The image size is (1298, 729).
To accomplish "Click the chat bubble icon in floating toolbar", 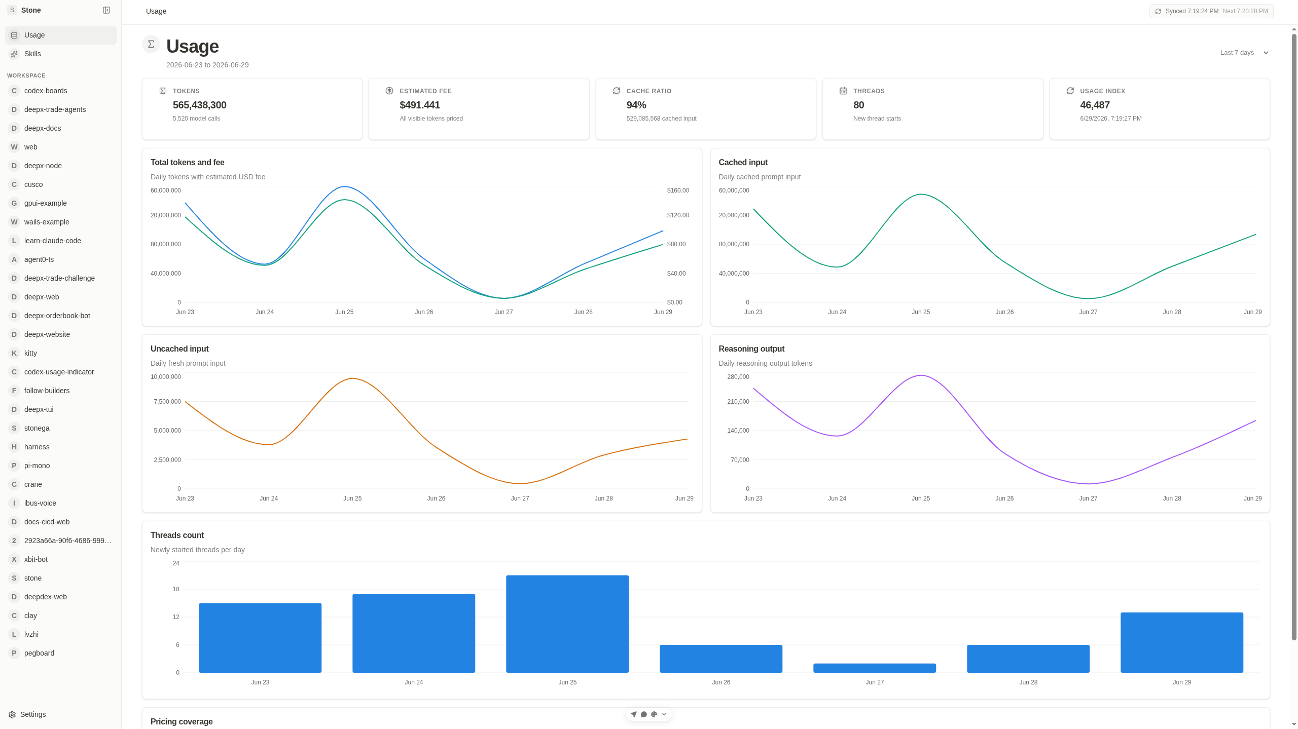I will (644, 714).
